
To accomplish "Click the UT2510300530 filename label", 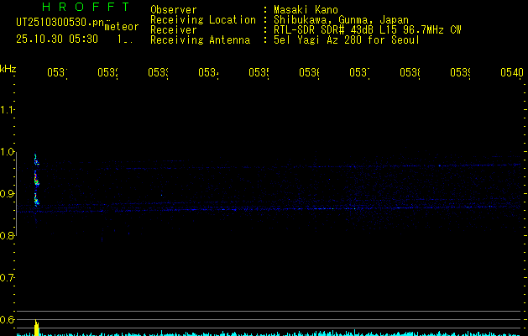I will [x=57, y=24].
